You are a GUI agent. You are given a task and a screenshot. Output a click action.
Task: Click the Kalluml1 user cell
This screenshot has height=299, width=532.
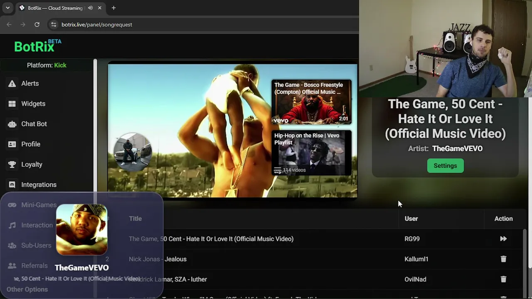(416, 259)
